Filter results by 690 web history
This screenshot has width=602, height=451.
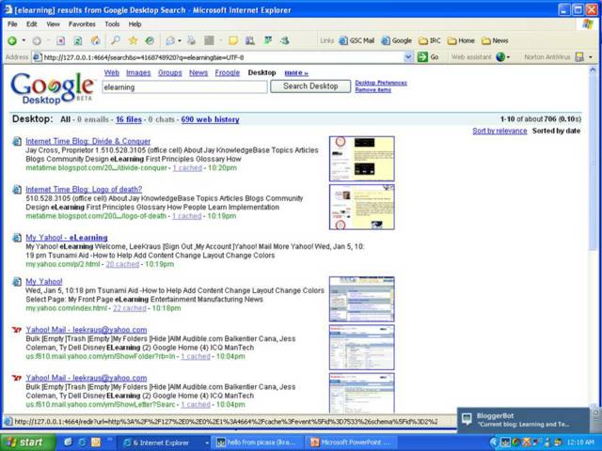[210, 119]
